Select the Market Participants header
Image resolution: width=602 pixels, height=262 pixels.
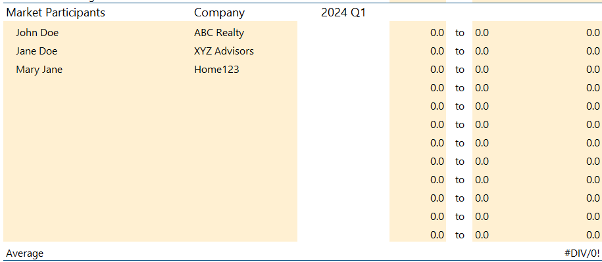coord(56,12)
